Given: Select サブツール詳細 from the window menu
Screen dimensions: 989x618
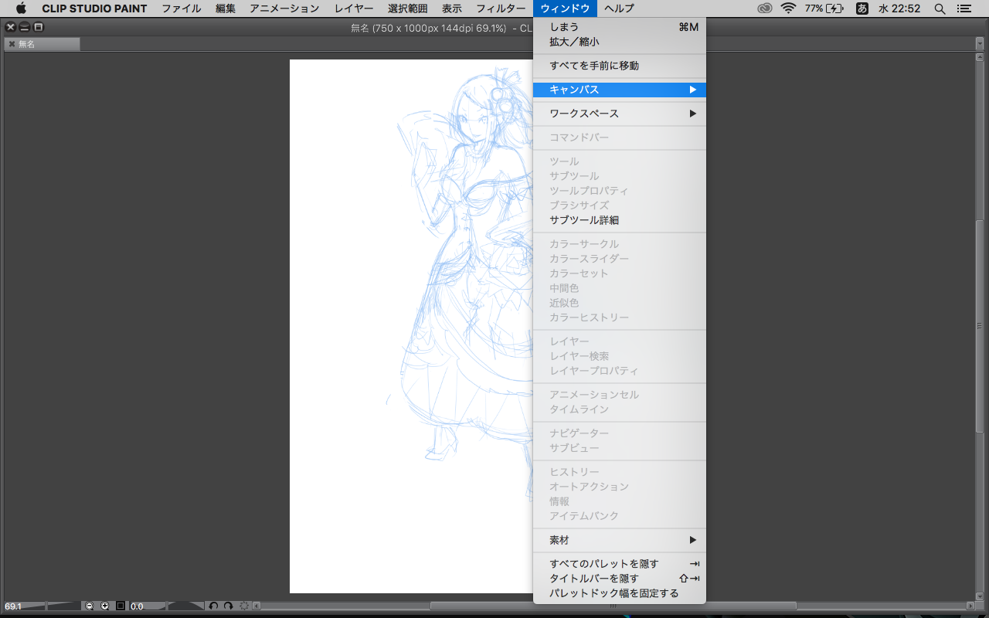Looking at the screenshot, I should tap(583, 220).
